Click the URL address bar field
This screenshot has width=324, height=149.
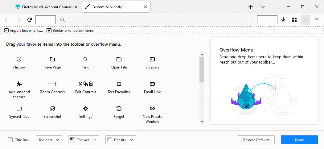156,20
